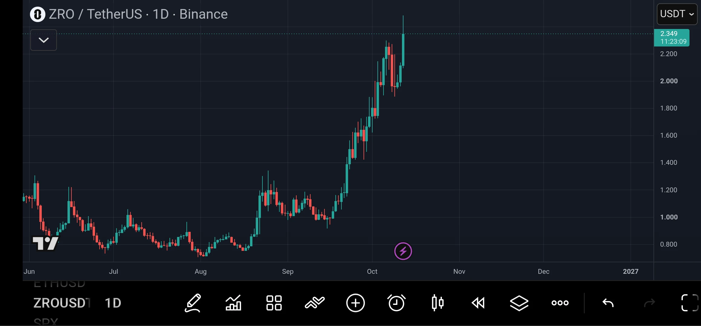The height and width of the screenshot is (326, 701).
Task: Click the Dec date axis label
Action: tap(543, 271)
